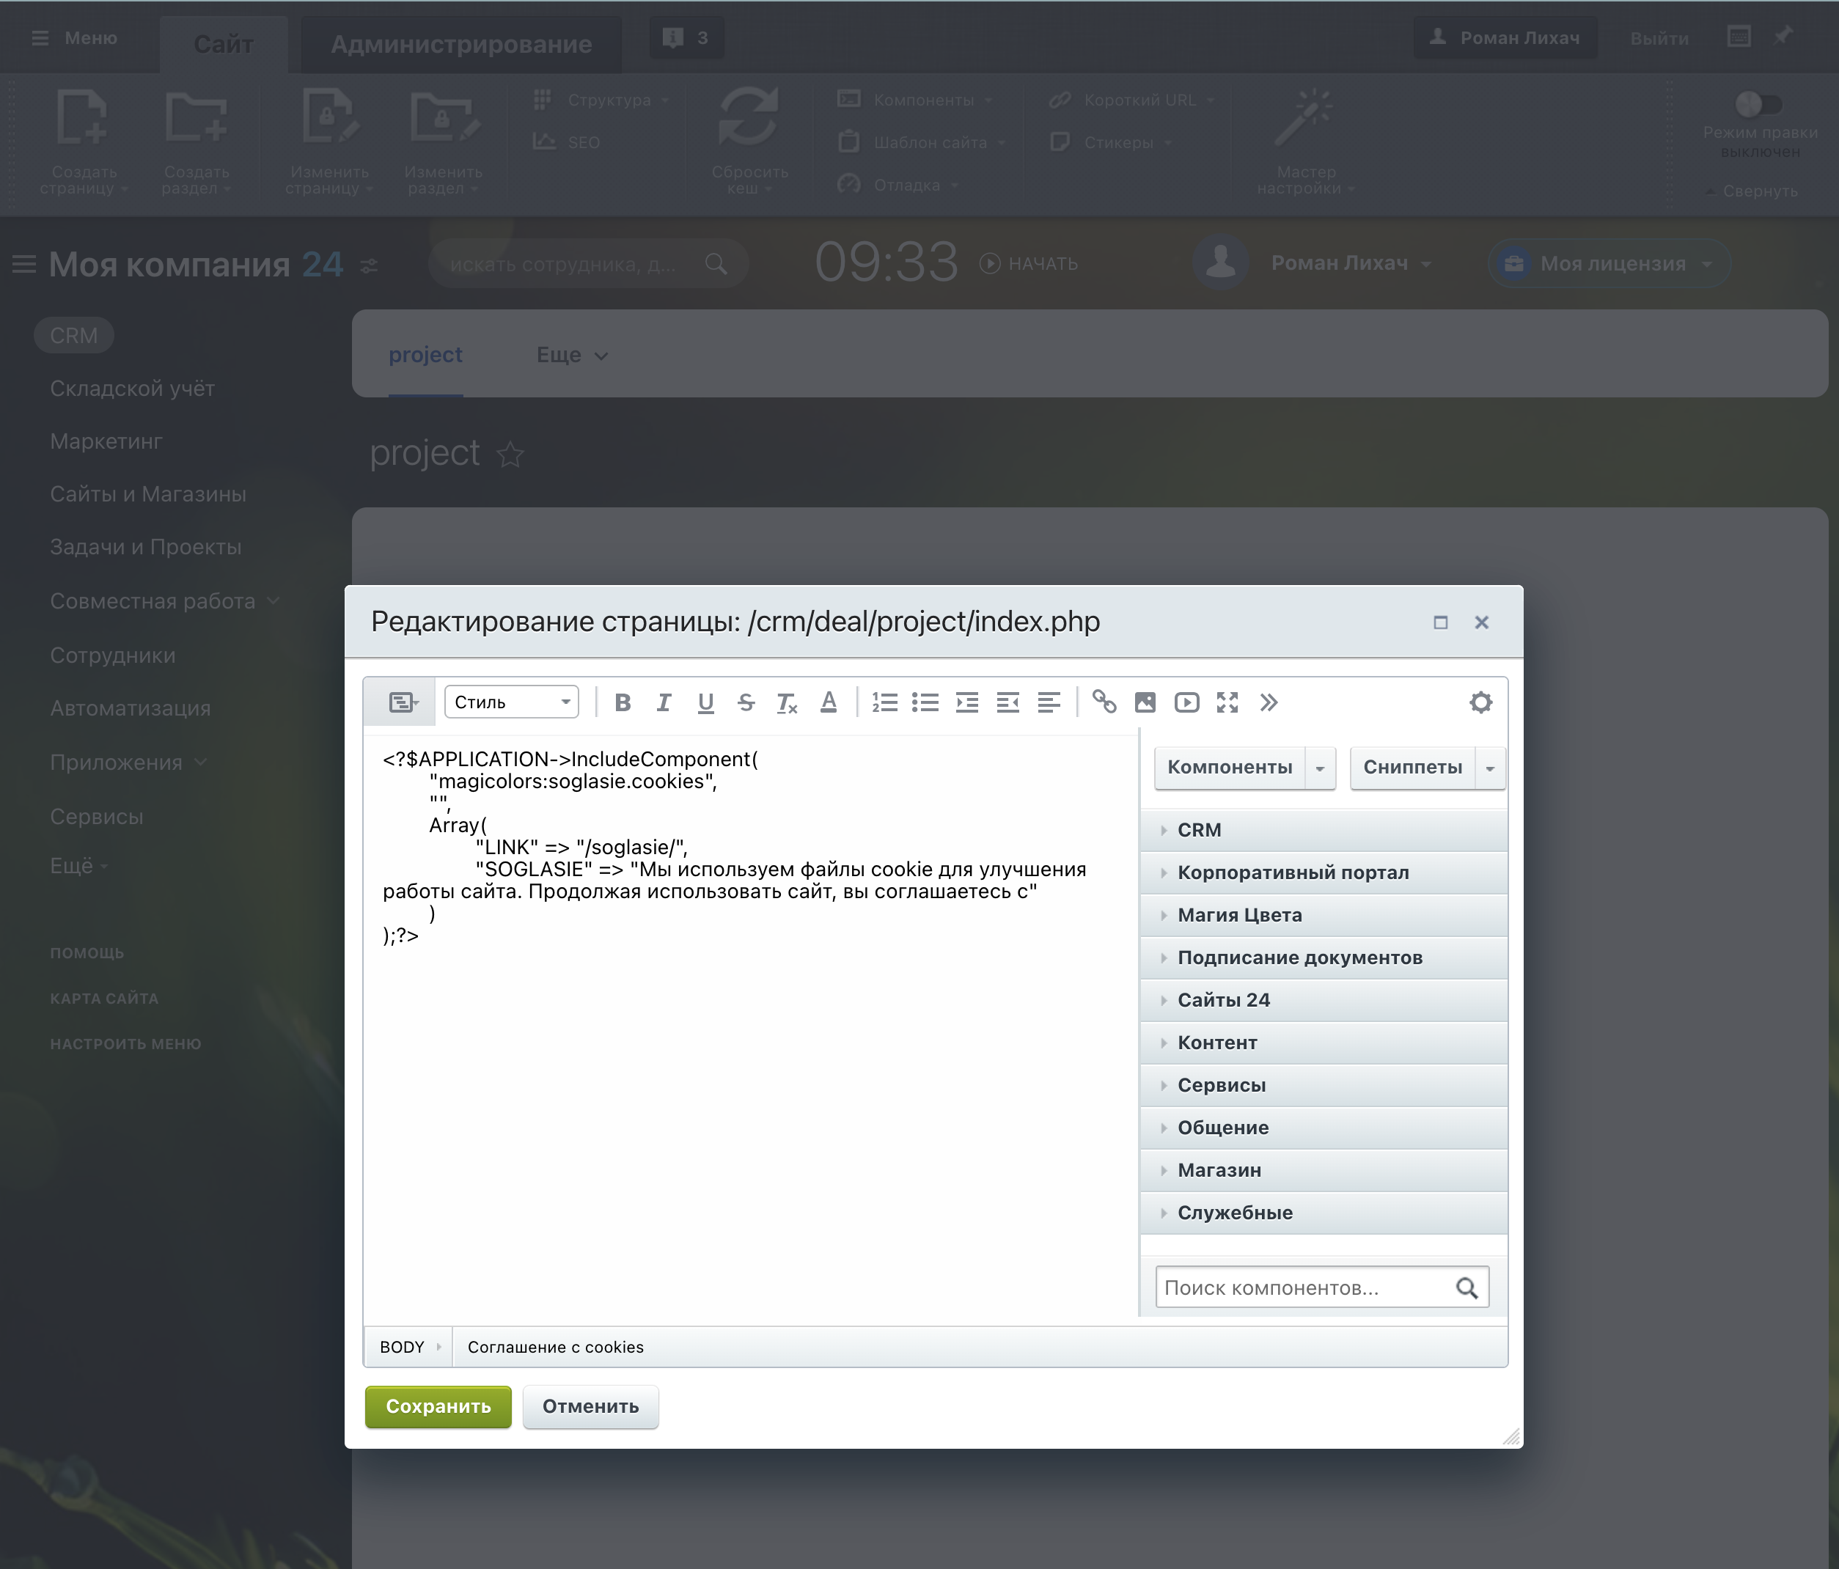Screen dimensions: 1839x1569
Task: Click the strikethrough formatting icon
Action: (x=746, y=703)
